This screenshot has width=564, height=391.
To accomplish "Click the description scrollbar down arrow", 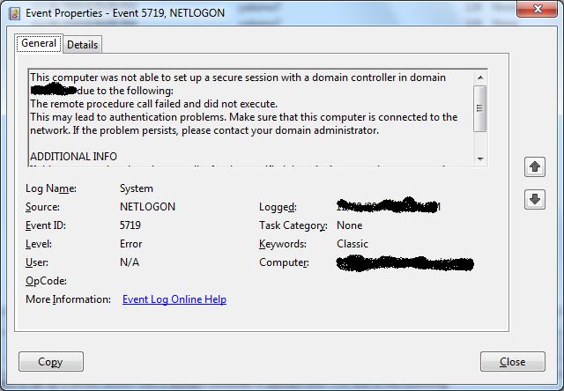I will [480, 159].
